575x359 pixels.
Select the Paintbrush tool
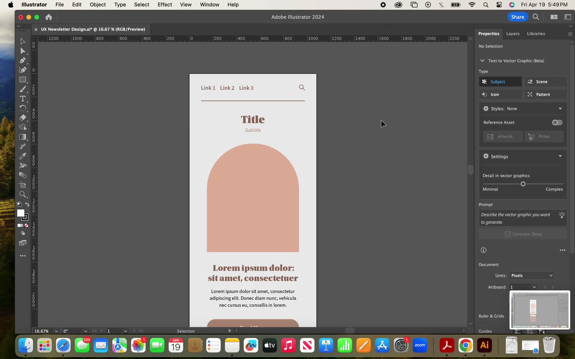pos(23,89)
